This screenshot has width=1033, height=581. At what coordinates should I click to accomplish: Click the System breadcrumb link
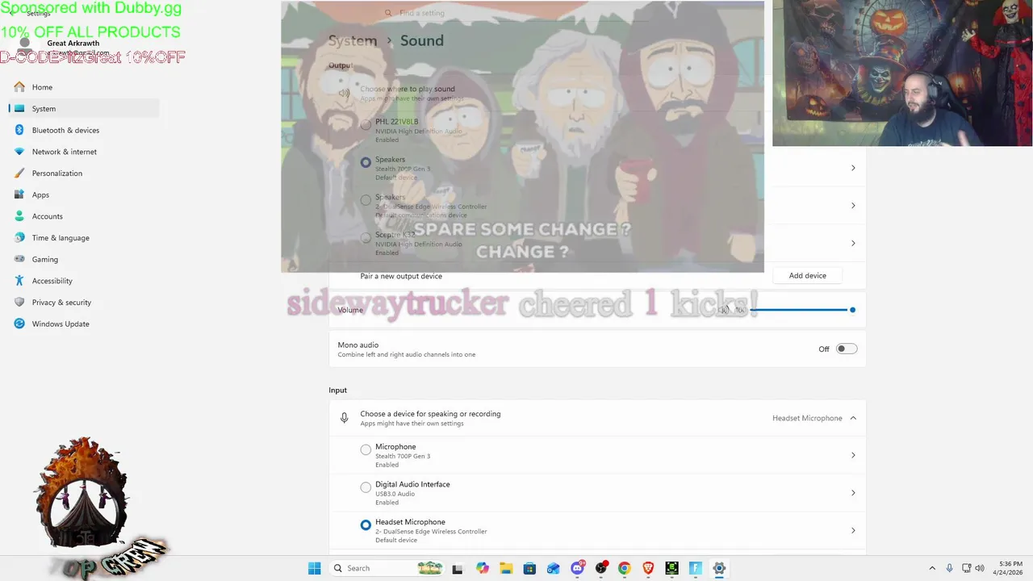[352, 40]
